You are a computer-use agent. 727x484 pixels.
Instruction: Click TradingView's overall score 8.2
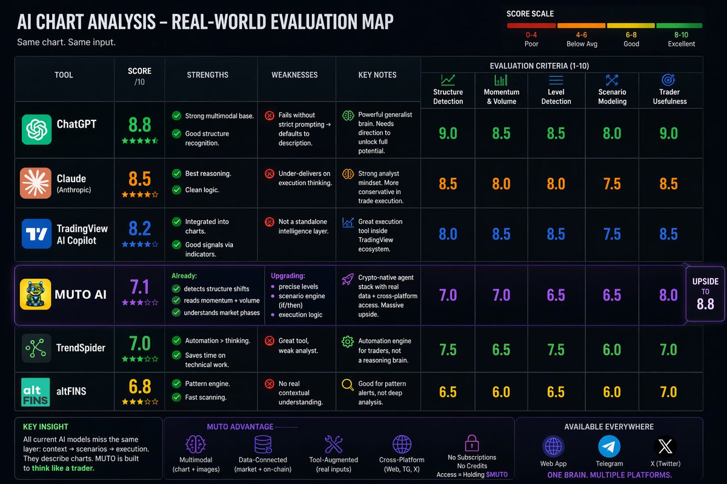click(139, 228)
